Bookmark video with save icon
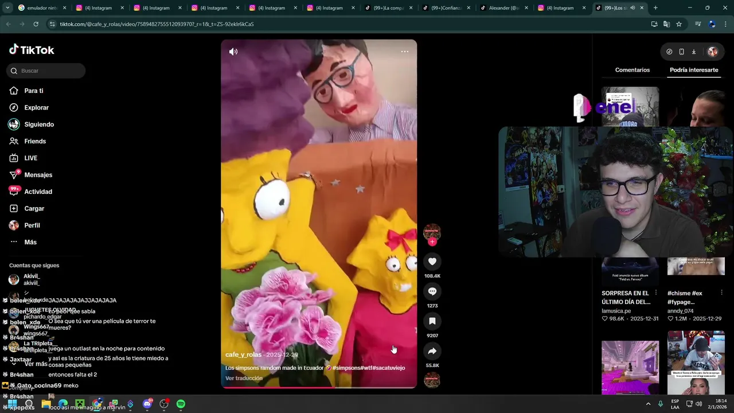This screenshot has height=413, width=734. tap(432, 321)
